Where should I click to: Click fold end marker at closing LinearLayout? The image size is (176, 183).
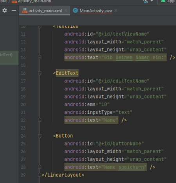[x=40, y=175]
